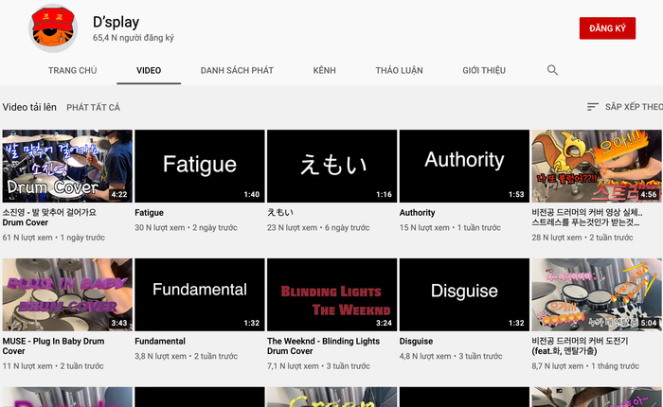
Task: Click the Fundamental video title
Action: (160, 341)
